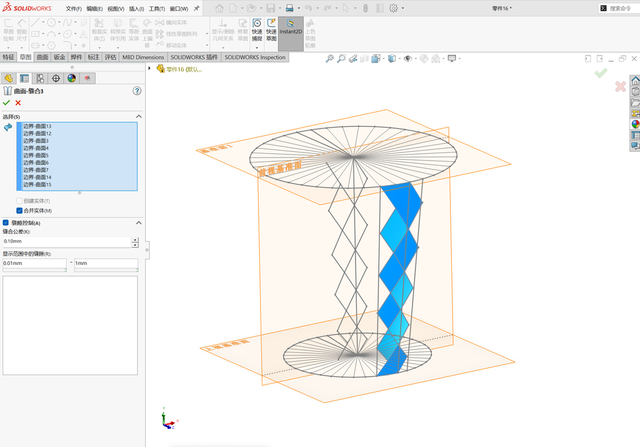Switch to the 钣金 tab

[59, 57]
